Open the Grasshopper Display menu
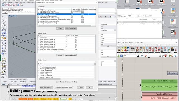Viewport: 179px width, 101px height. (x=131, y=43)
